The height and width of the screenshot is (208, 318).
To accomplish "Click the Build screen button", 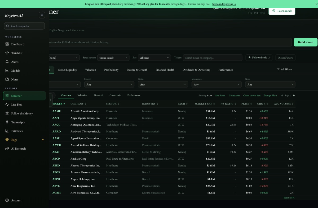I will click(306, 42).
